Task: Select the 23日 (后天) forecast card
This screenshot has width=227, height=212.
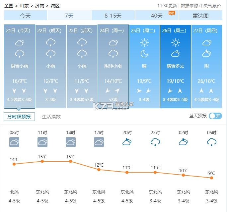Action: (82, 67)
